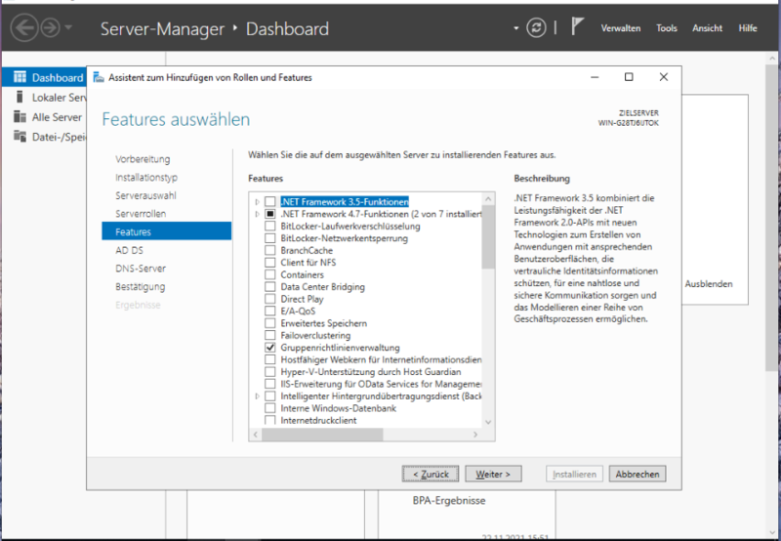
Task: Click the refresh icon in header
Action: [536, 27]
